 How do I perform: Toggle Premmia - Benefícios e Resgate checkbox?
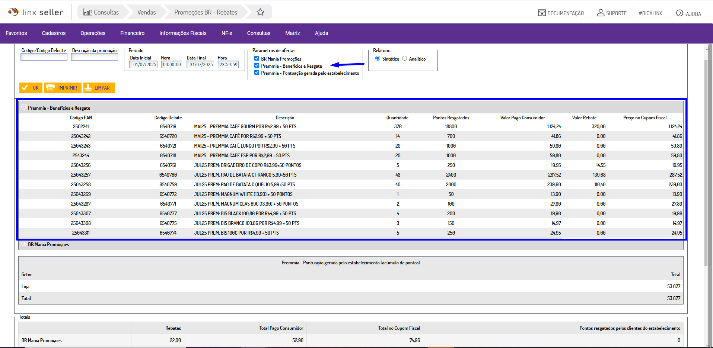coord(257,65)
